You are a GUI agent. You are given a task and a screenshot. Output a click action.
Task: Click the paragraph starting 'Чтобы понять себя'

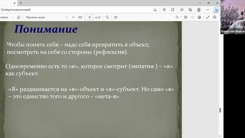(x=78, y=48)
